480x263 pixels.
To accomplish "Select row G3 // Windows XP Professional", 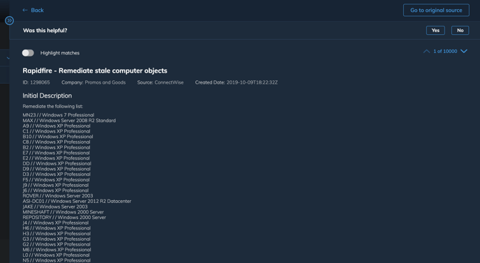I will [57, 239].
